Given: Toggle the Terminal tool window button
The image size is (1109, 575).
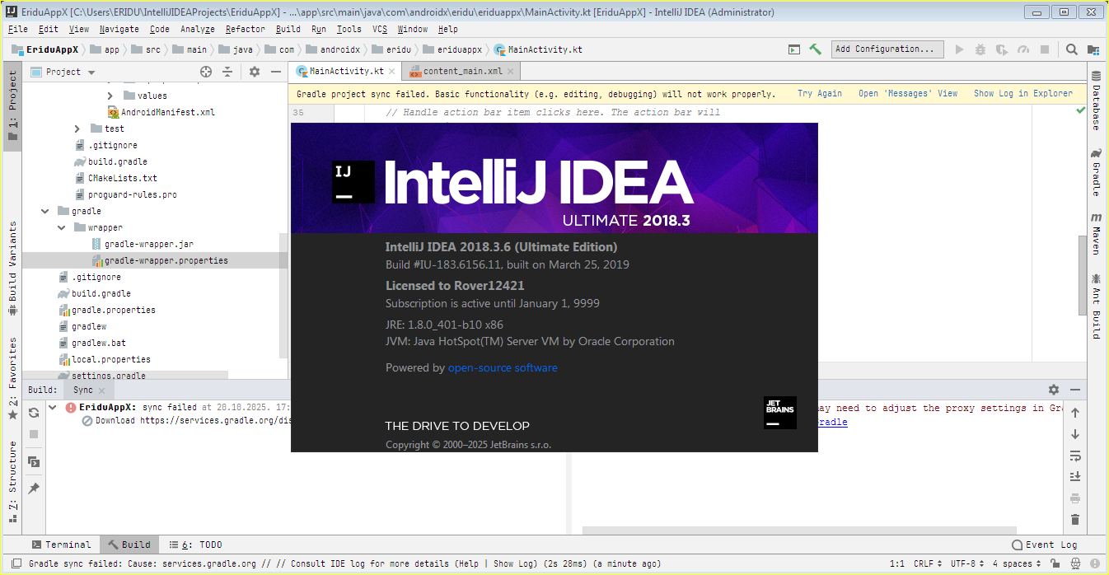Looking at the screenshot, I should [61, 545].
